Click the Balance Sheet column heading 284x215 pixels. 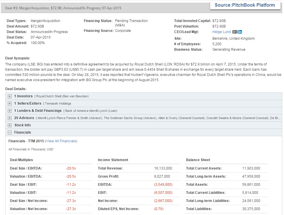pos(198,160)
